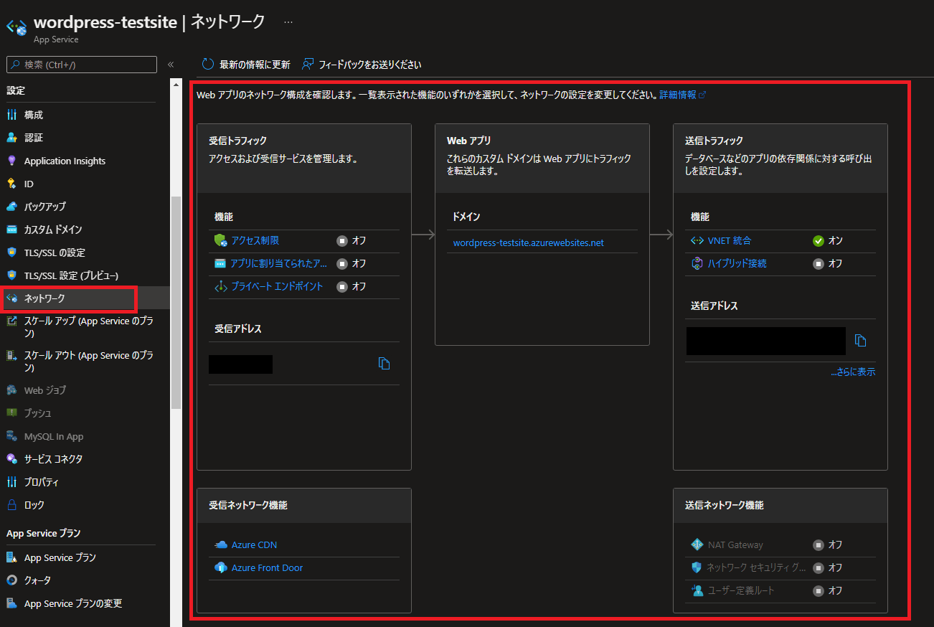The width and height of the screenshot is (934, 627).
Task: Open the more options ellipsis beside title
Action: (x=288, y=22)
